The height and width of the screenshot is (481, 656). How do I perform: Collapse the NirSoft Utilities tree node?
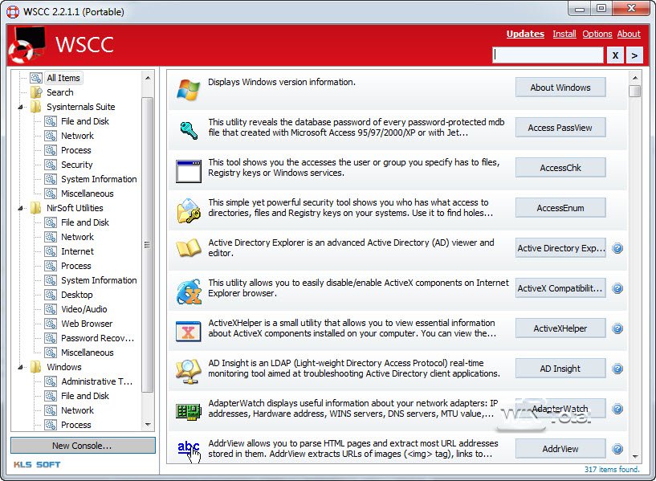click(x=21, y=209)
